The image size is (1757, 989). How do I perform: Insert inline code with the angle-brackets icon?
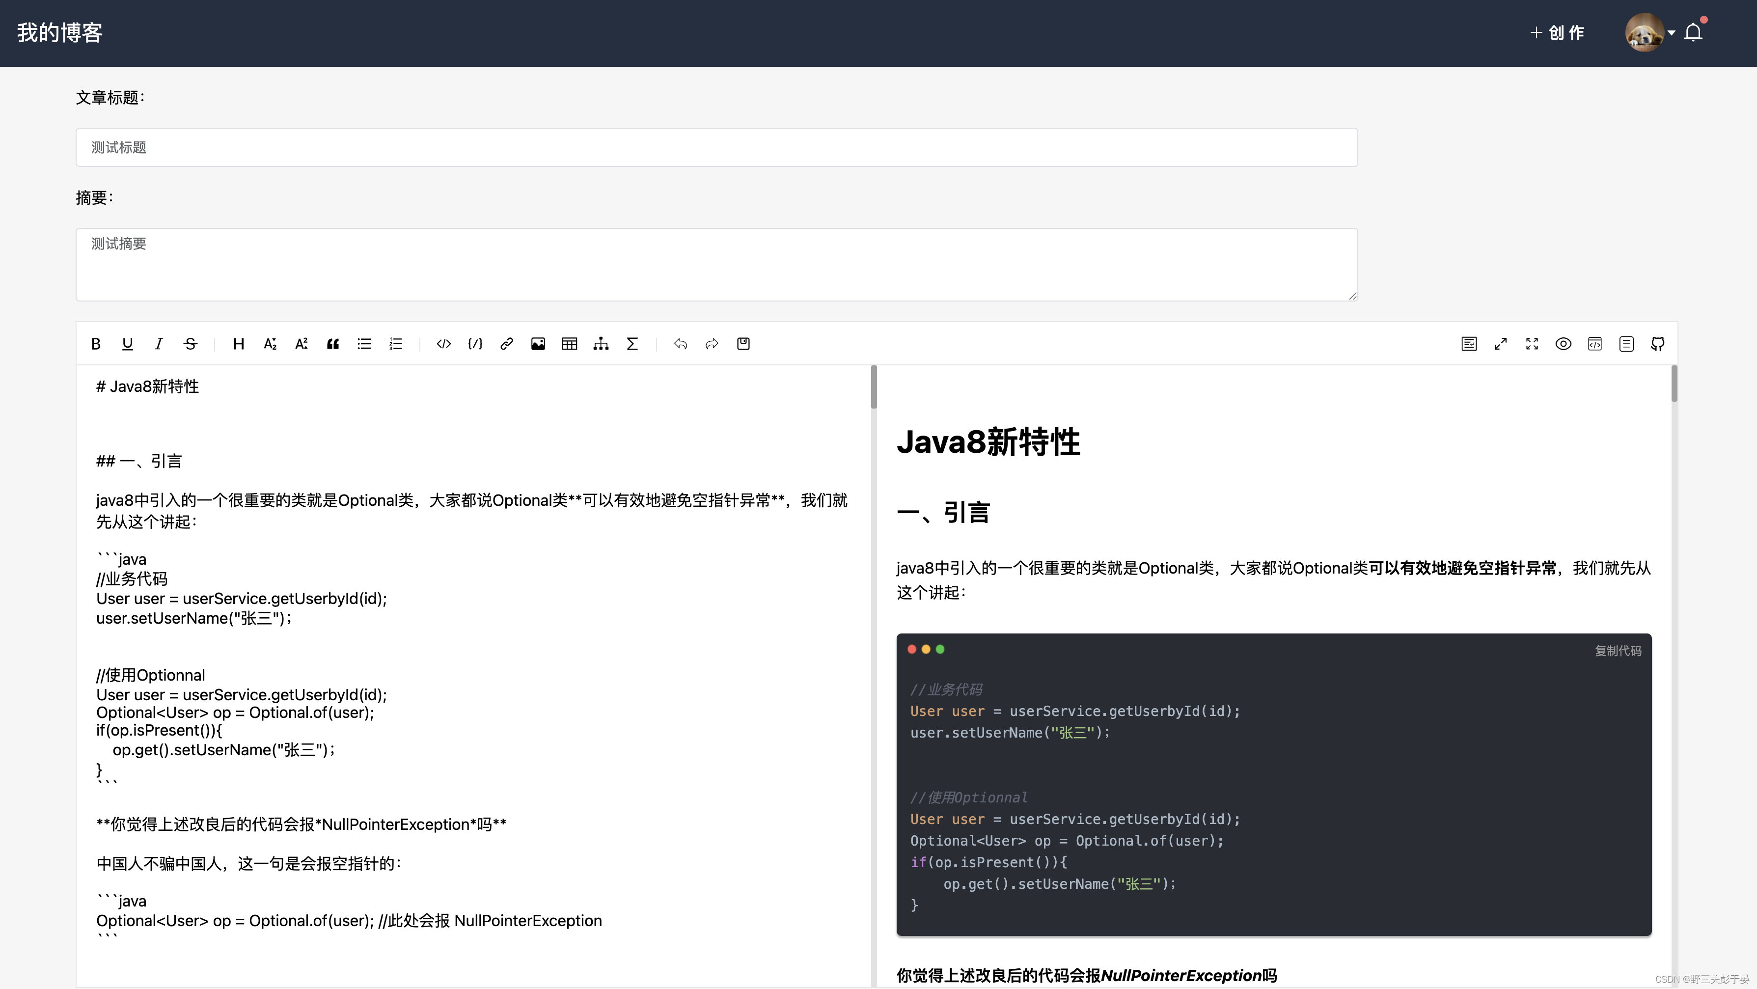click(443, 344)
